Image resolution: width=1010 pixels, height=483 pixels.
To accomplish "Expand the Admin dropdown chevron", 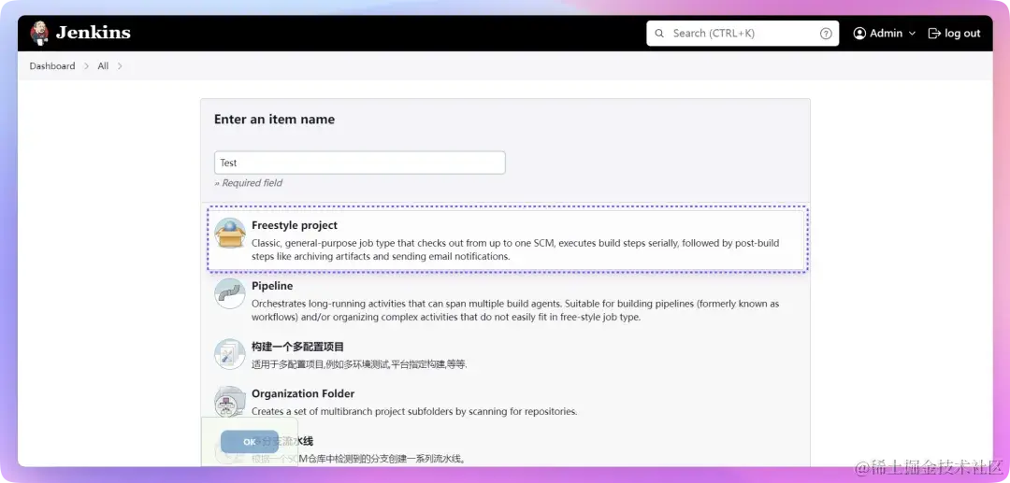I will 912,34.
